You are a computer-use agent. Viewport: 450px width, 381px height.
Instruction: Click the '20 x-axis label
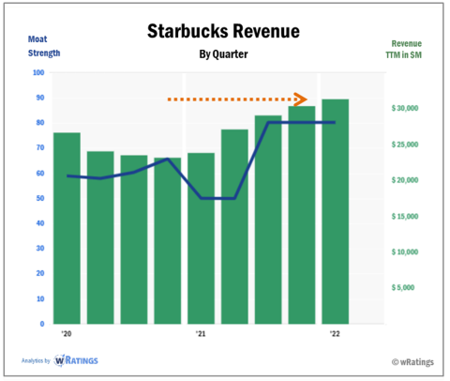tap(67, 334)
